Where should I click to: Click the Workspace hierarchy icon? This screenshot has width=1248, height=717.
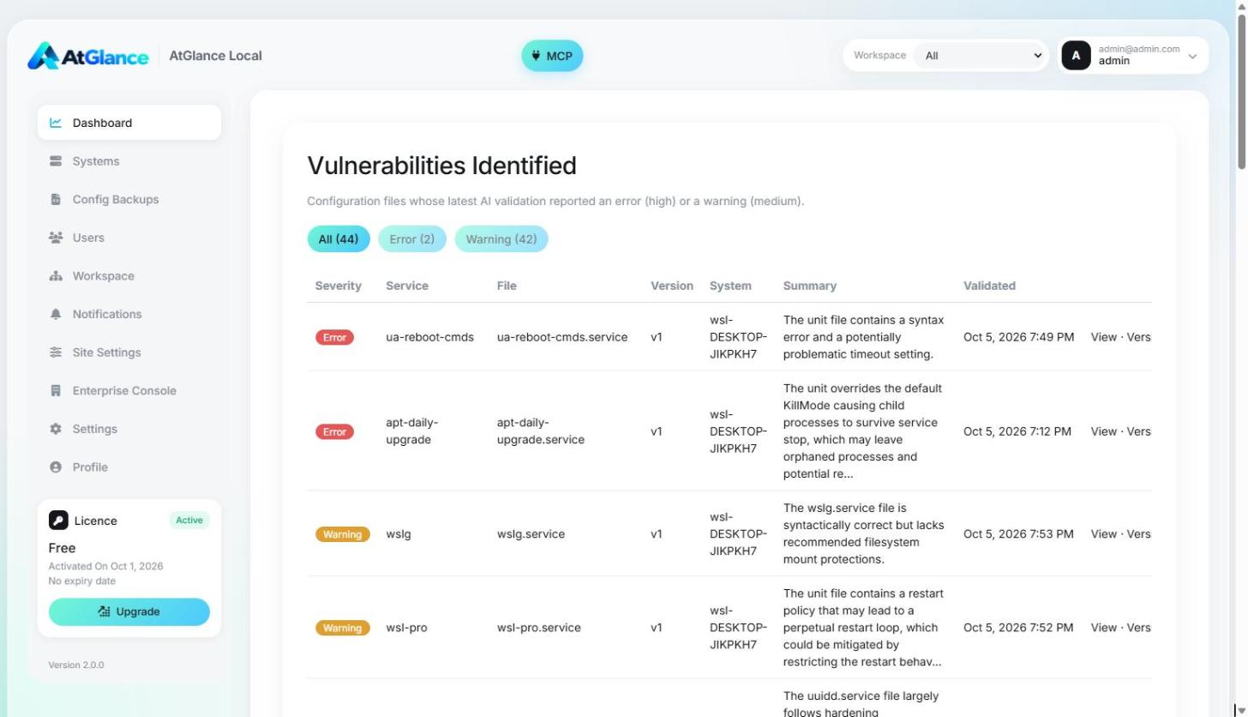point(56,276)
